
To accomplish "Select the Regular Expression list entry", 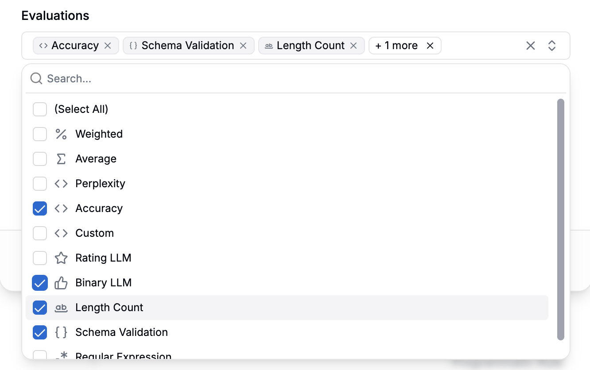I will (x=123, y=355).
